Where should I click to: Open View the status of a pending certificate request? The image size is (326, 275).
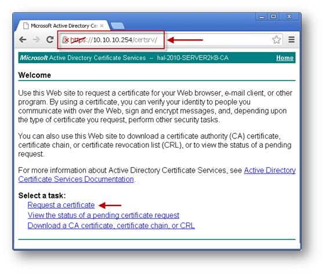[103, 215]
